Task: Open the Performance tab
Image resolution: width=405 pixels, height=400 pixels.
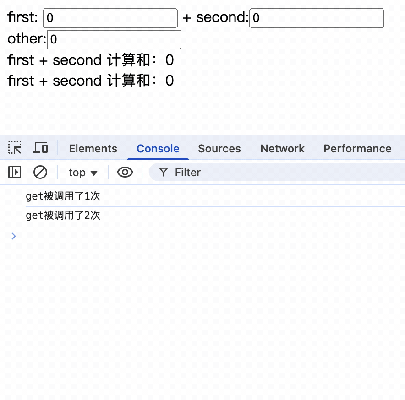Action: click(357, 149)
